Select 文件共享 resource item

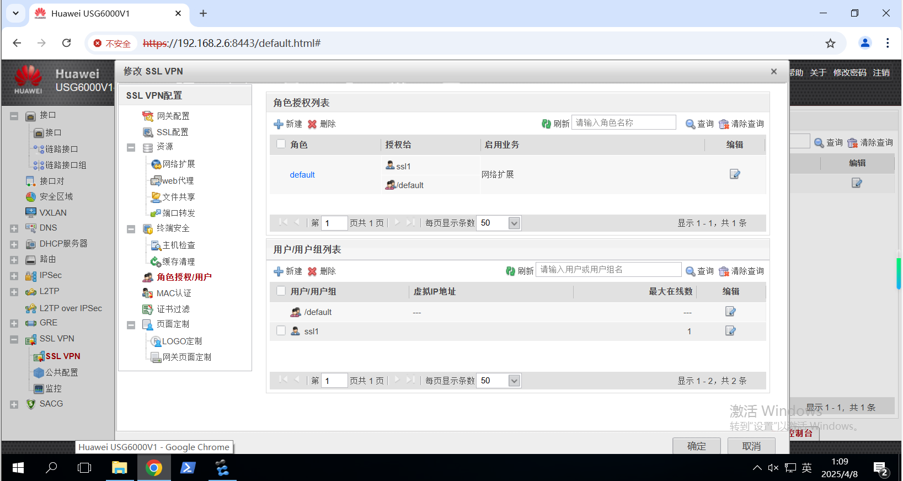173,197
